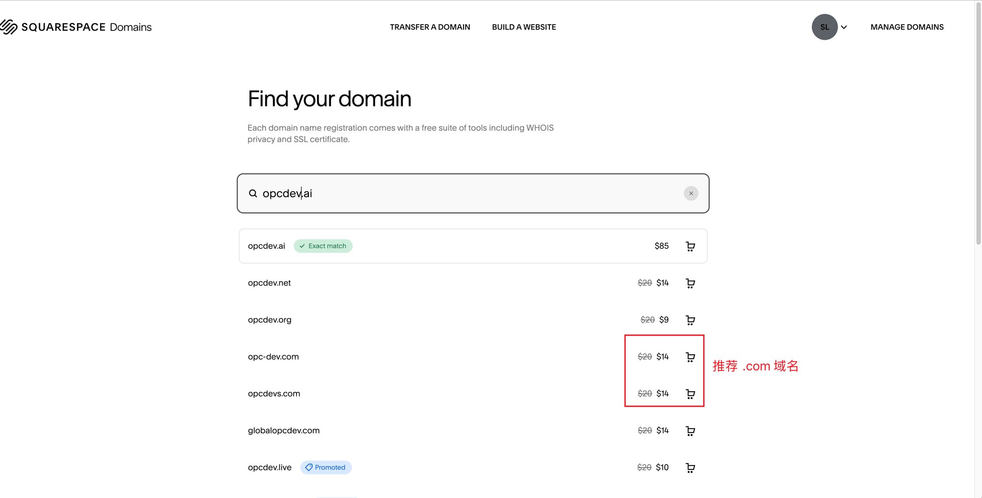Go to Manage Domains
Viewport: 982px width, 498px height.
point(907,27)
